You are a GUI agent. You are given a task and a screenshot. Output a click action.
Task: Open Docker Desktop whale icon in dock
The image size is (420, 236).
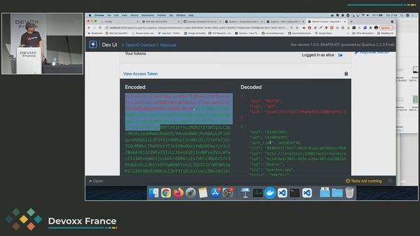click(x=270, y=193)
